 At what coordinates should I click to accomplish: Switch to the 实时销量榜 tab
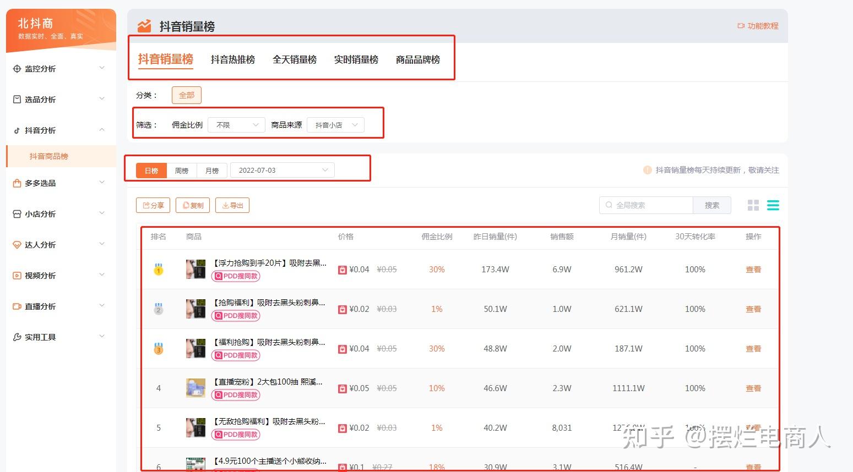click(356, 59)
